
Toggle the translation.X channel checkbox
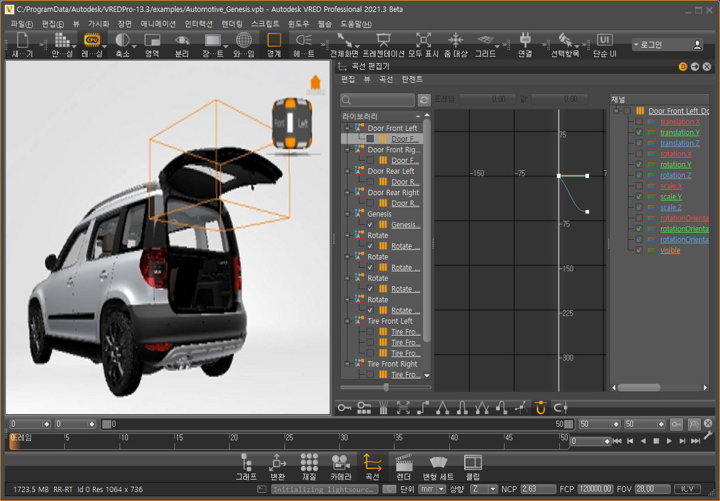639,122
